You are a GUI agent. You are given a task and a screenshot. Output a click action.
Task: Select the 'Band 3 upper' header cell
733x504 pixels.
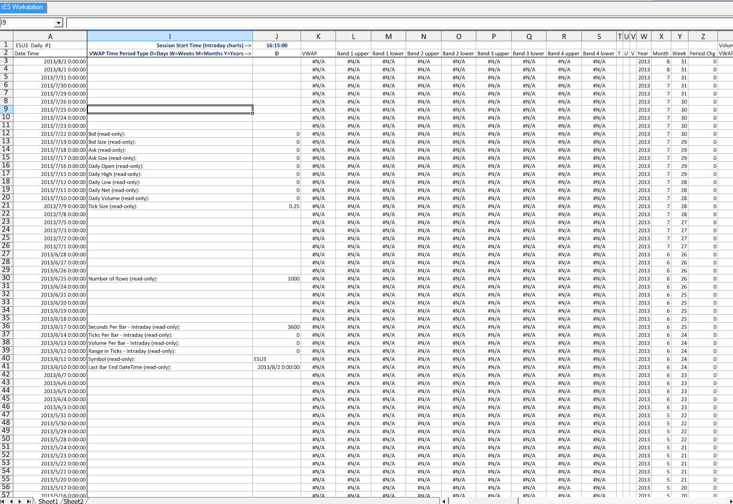493,54
